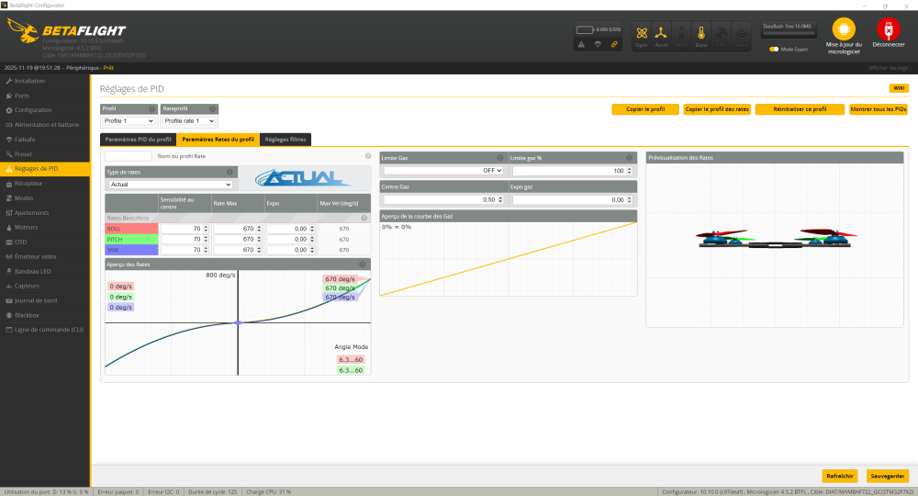Expand the Type de rates Actual dropdown

(169, 185)
